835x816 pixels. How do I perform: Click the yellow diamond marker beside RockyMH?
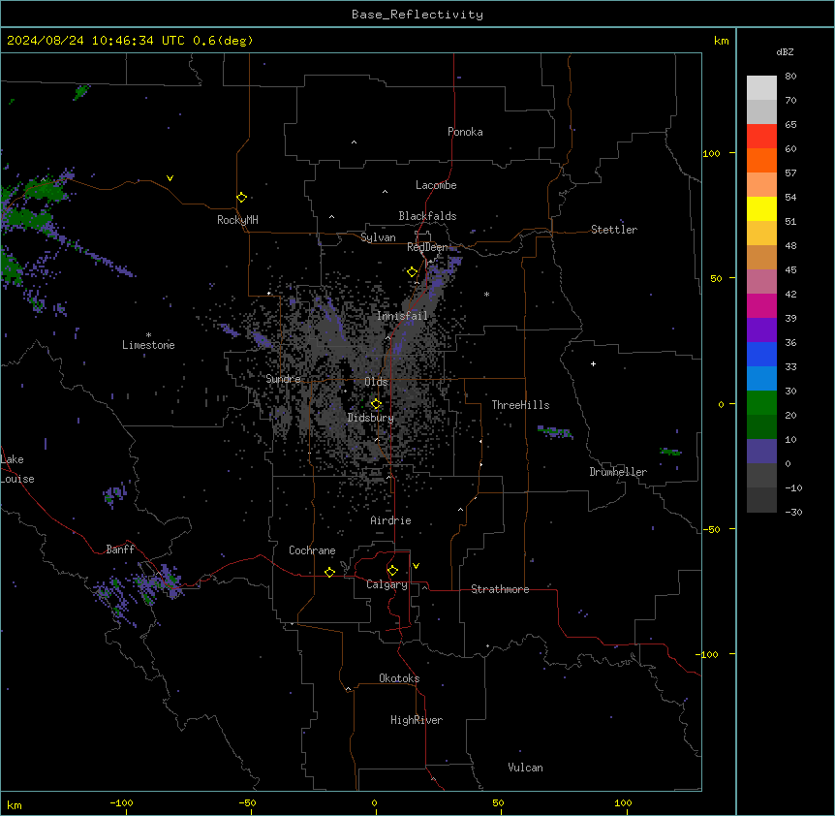pyautogui.click(x=241, y=198)
